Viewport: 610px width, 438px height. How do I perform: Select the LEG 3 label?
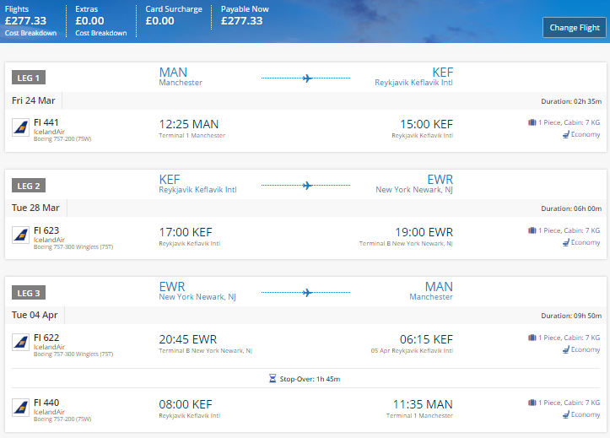(29, 293)
